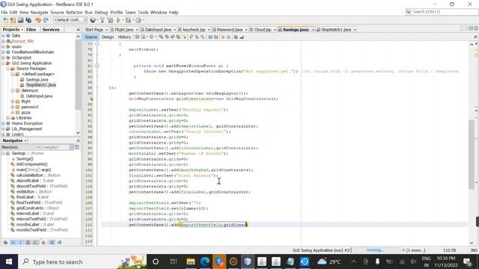479x269 pixels.
Task: Toggle Fully Qualified Names in Navigator
Action: coord(43,242)
